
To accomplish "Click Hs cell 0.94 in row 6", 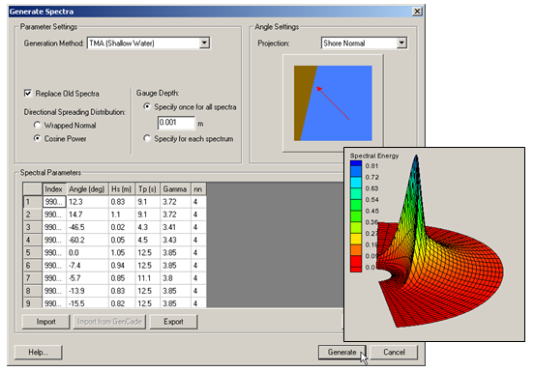I will click(122, 266).
